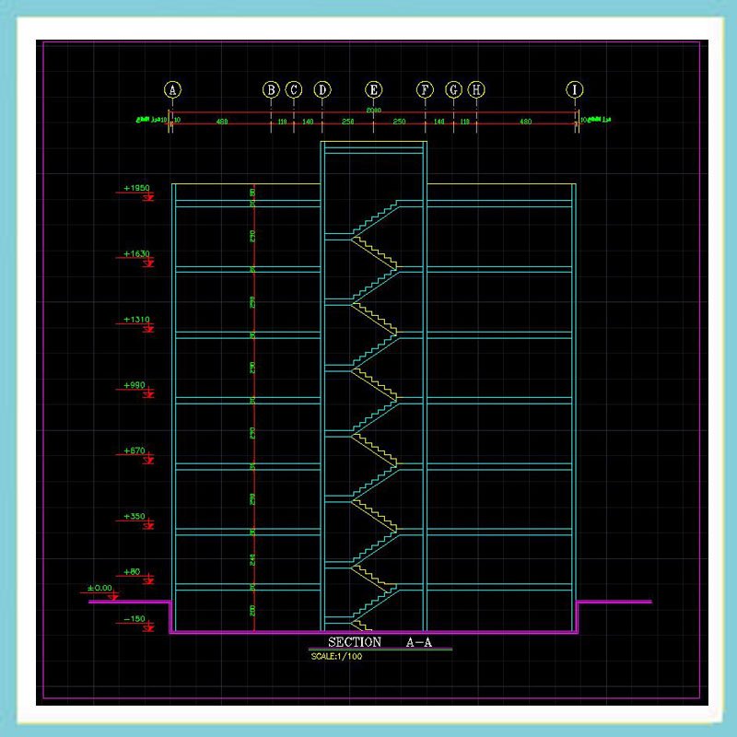
Task: Select the 140 dimension between C and D
Action: click(x=308, y=122)
